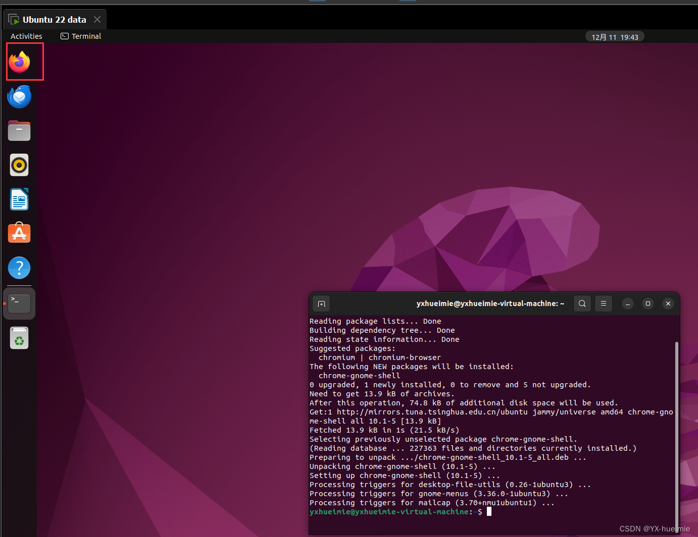Open a new terminal tab with the tab icon

pyautogui.click(x=321, y=303)
